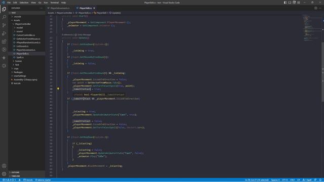Toggle the secondary side bar layout icon

click(x=294, y=3)
